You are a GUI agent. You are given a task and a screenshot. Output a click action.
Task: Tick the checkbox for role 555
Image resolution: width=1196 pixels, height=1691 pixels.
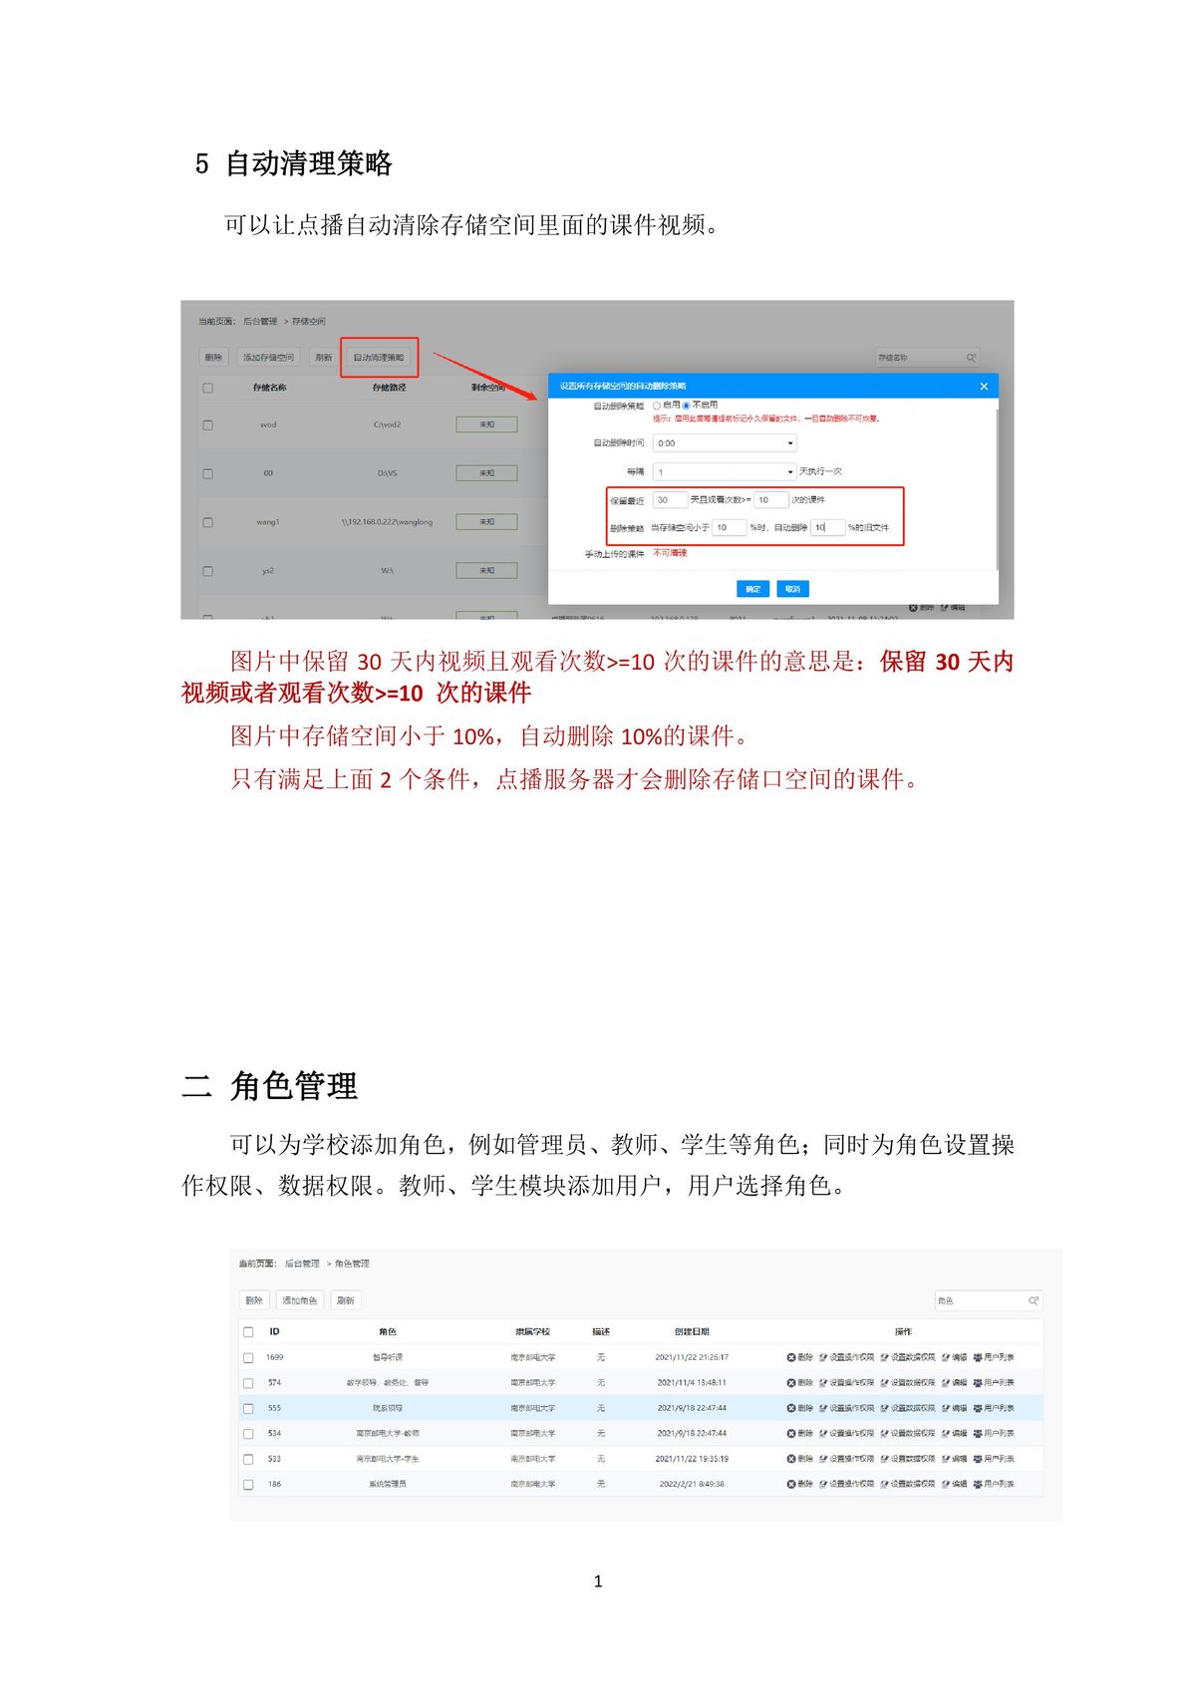pos(248,1408)
